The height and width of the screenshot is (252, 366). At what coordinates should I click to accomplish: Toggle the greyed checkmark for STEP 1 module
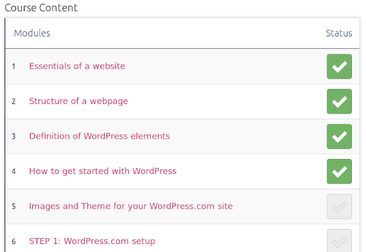[x=339, y=241]
